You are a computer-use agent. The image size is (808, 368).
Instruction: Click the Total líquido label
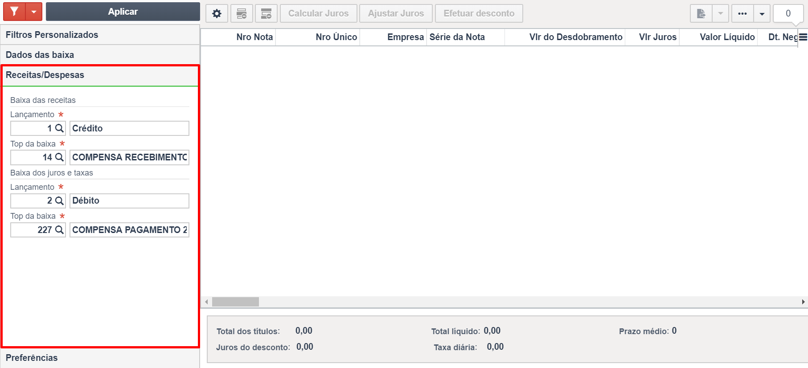click(455, 331)
